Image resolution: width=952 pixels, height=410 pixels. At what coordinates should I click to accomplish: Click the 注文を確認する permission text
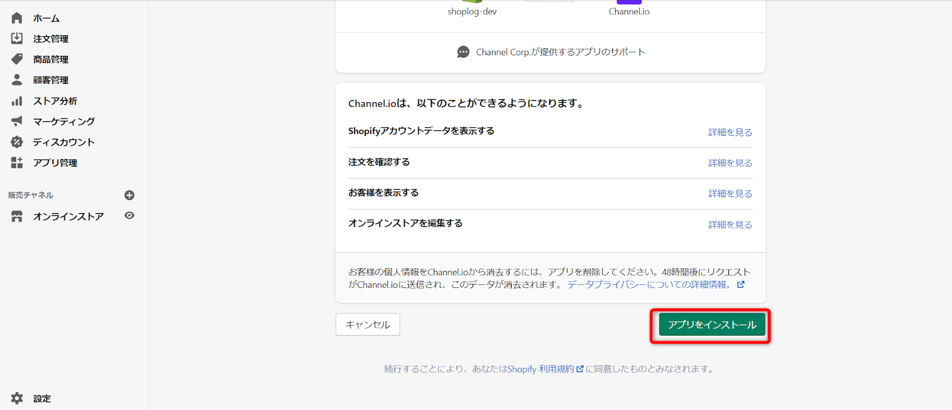[x=379, y=162]
